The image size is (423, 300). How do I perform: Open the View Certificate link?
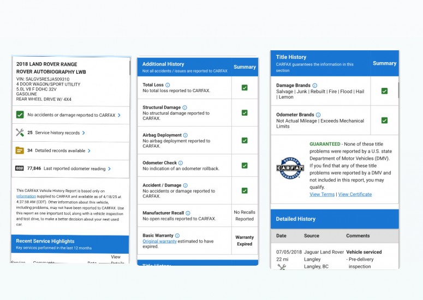pyautogui.click(x=355, y=194)
